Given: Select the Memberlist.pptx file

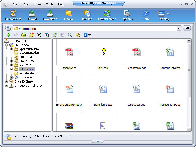Looking at the screenshot, I should 170,89.
